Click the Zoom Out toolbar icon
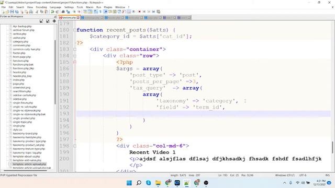Image resolution: width=335 pixels, height=188 pixels. 79,11
